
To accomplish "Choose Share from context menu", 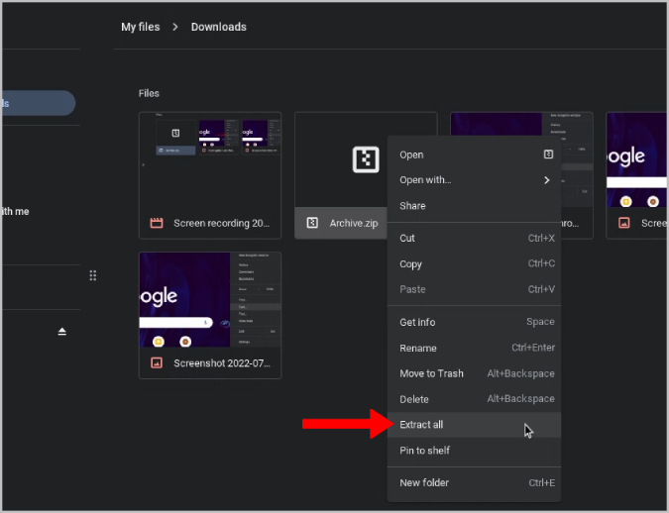I will pyautogui.click(x=474, y=206).
